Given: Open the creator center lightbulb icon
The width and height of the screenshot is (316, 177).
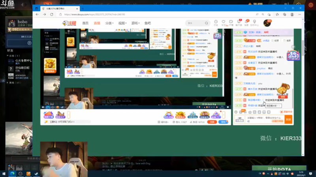Looking at the screenshot, I should (x=254, y=23).
